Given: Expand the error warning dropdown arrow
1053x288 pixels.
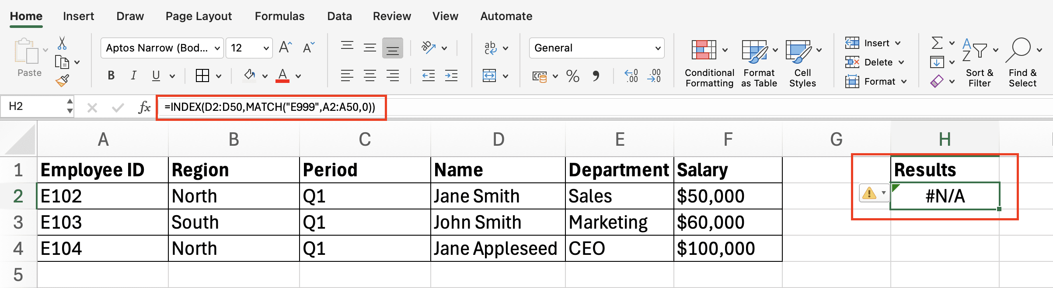Looking at the screenshot, I should 884,193.
